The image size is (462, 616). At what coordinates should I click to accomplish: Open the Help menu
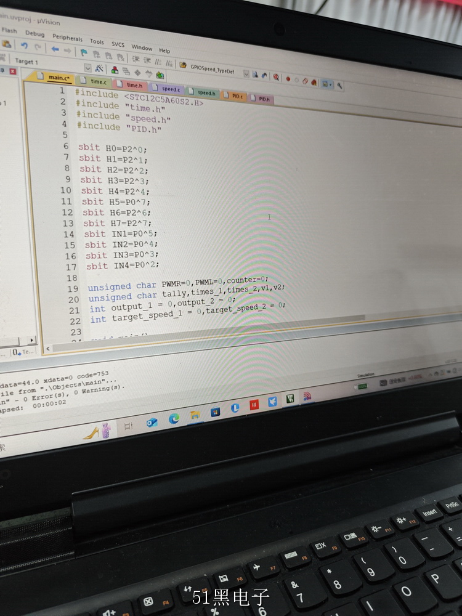pyautogui.click(x=164, y=51)
